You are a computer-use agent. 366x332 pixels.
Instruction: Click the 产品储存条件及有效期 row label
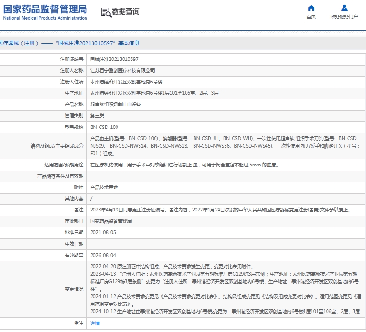pos(60,176)
